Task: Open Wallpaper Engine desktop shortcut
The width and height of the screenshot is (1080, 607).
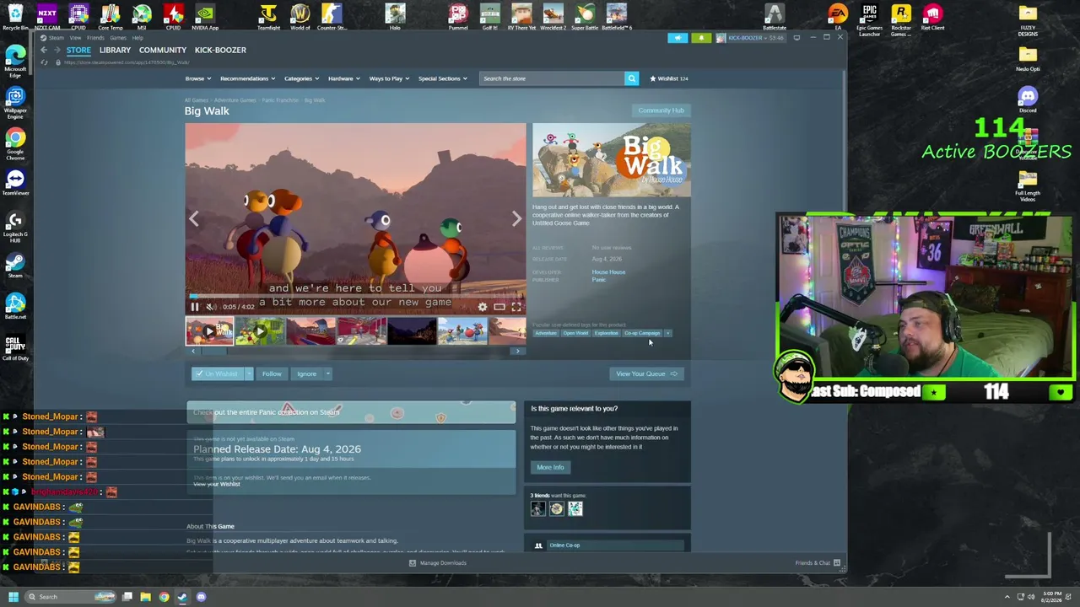Action: (15, 103)
